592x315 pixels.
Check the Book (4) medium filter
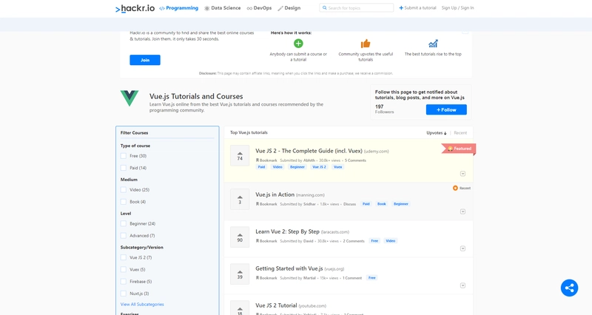[x=124, y=202]
